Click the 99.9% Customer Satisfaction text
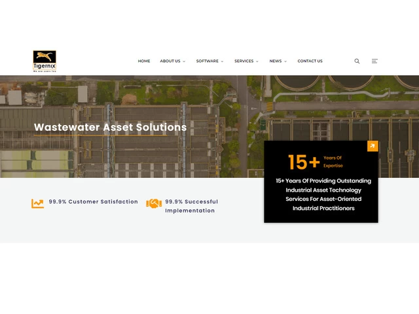This screenshot has height=314, width=419. tap(93, 201)
